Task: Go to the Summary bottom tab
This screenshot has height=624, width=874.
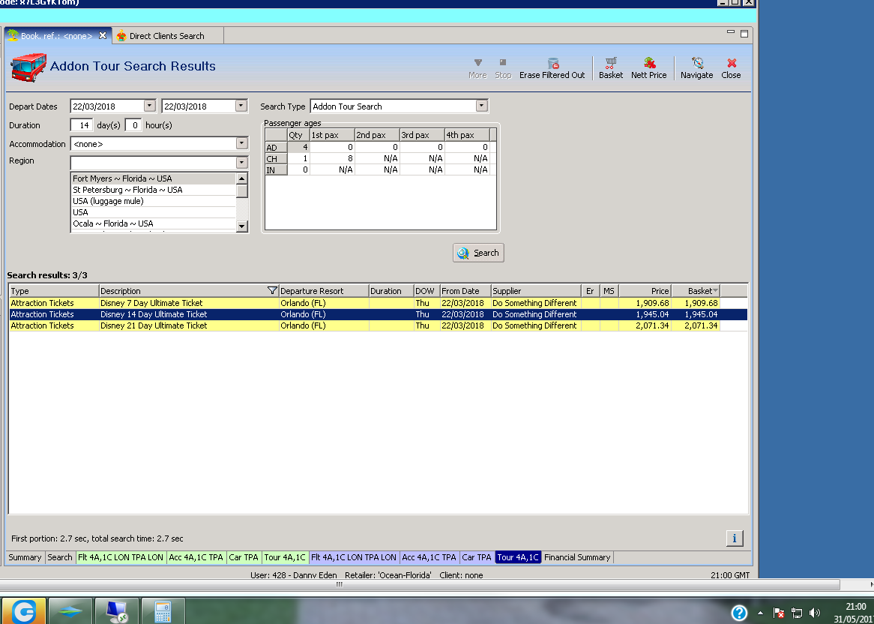Action: [25, 557]
